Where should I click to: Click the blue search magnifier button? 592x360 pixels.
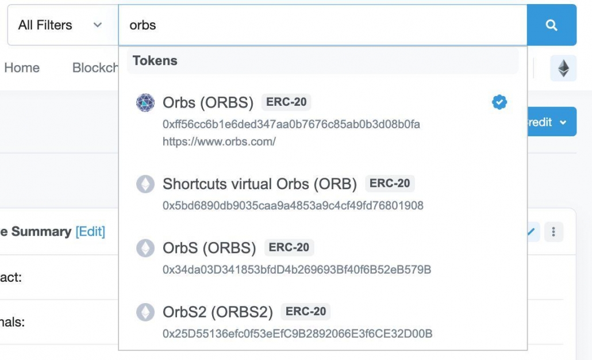tap(552, 25)
